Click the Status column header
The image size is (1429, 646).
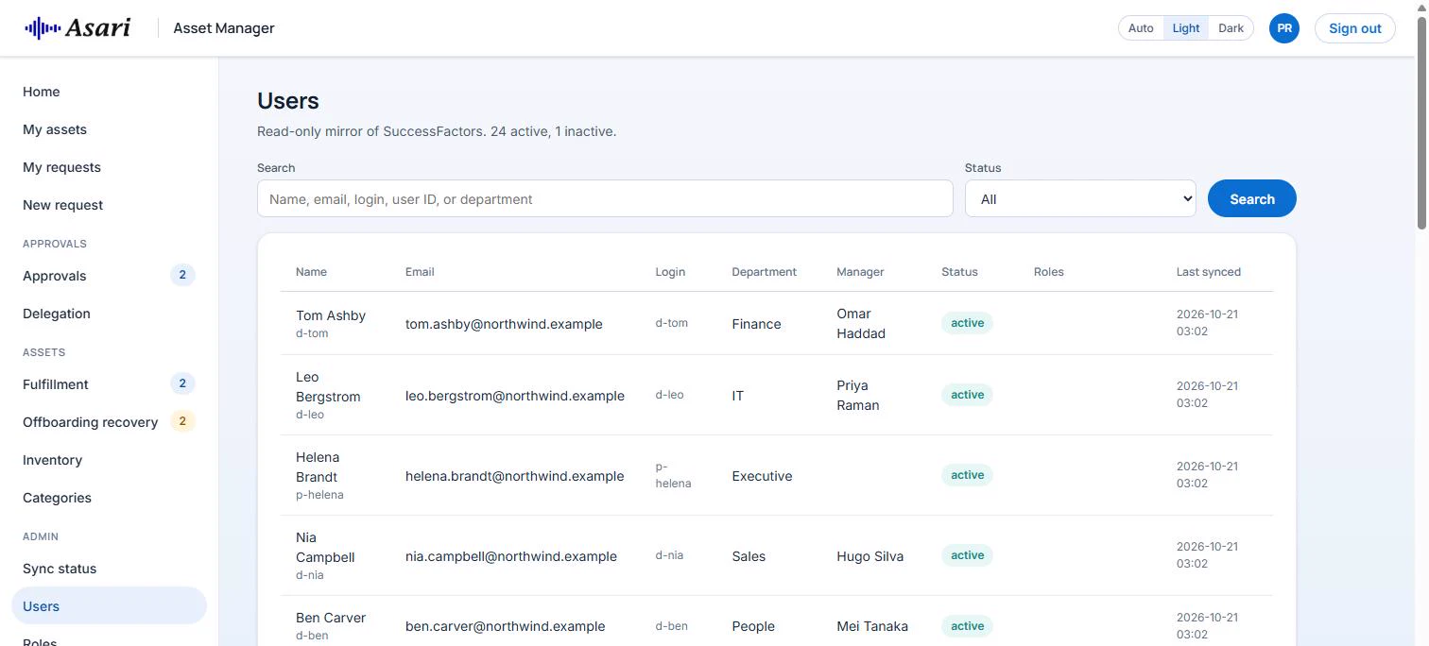click(959, 272)
